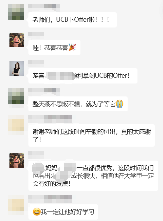The image size is (163, 221).
Task: Open pixelated green avatar beside UCB Offer message
Action: coord(16,12)
